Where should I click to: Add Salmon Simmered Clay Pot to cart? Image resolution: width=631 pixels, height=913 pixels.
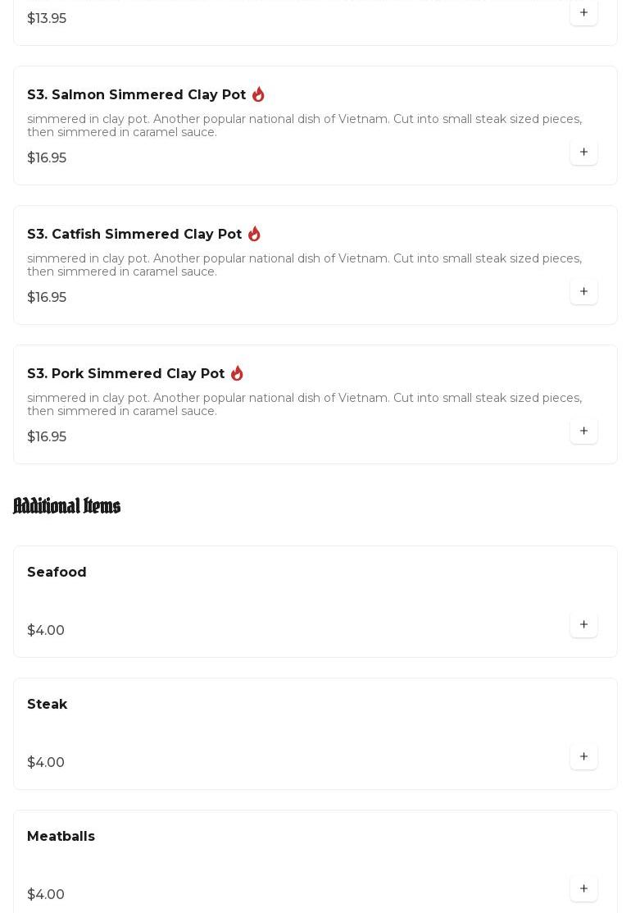583,152
